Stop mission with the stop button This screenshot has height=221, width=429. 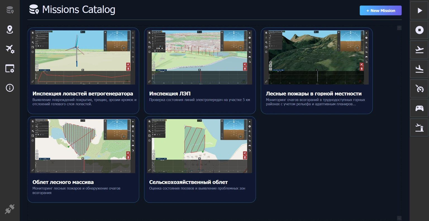pyautogui.click(x=419, y=30)
